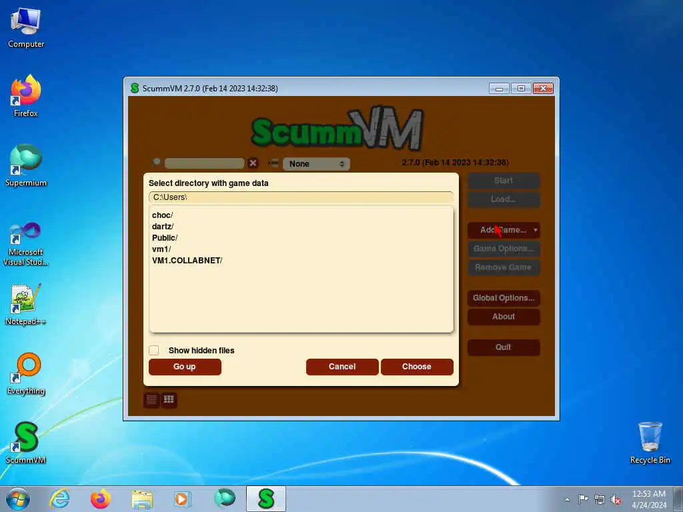Enable the Show hidden files checkbox

(x=154, y=350)
